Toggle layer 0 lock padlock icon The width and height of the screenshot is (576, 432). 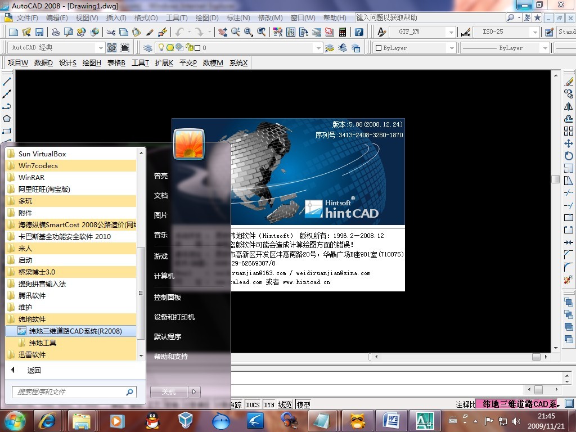click(190, 47)
